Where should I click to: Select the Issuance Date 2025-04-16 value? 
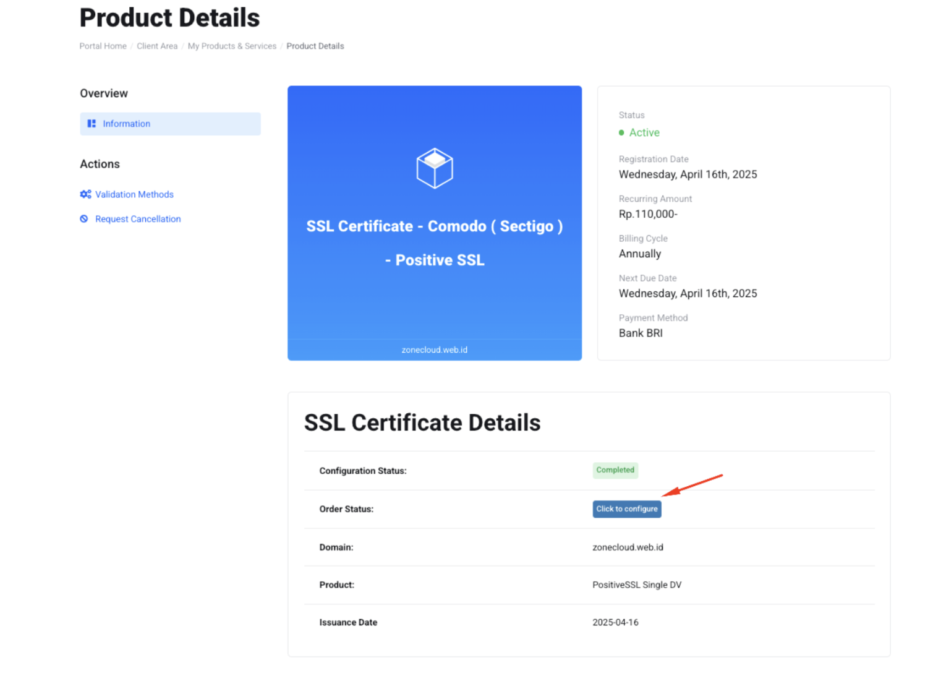(x=615, y=623)
